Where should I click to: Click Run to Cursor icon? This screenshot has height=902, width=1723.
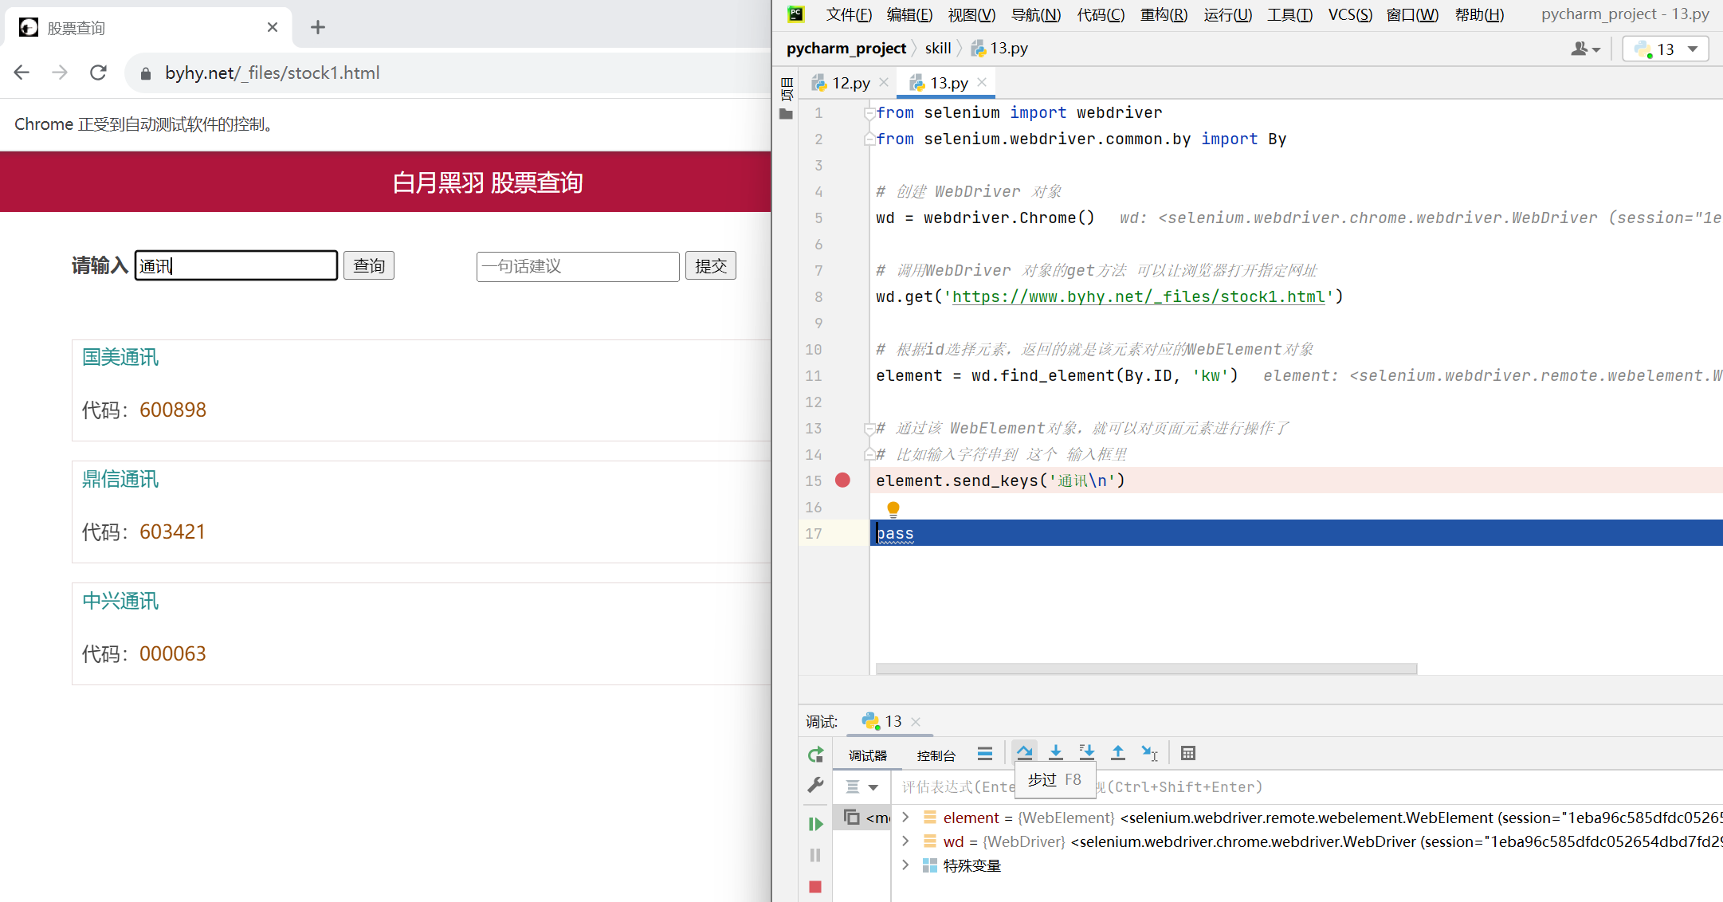click(1149, 753)
